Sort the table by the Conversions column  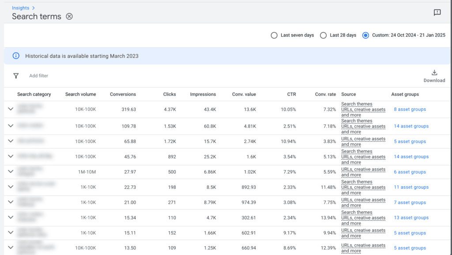coord(123,94)
